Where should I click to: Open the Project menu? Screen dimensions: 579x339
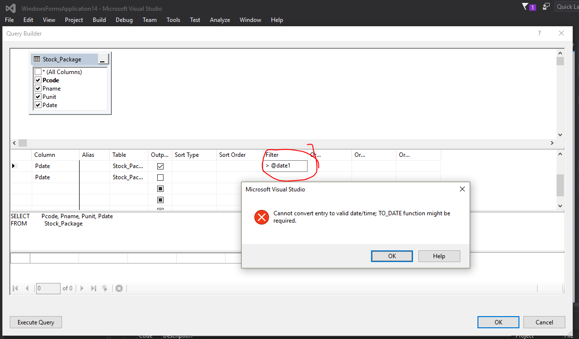74,20
